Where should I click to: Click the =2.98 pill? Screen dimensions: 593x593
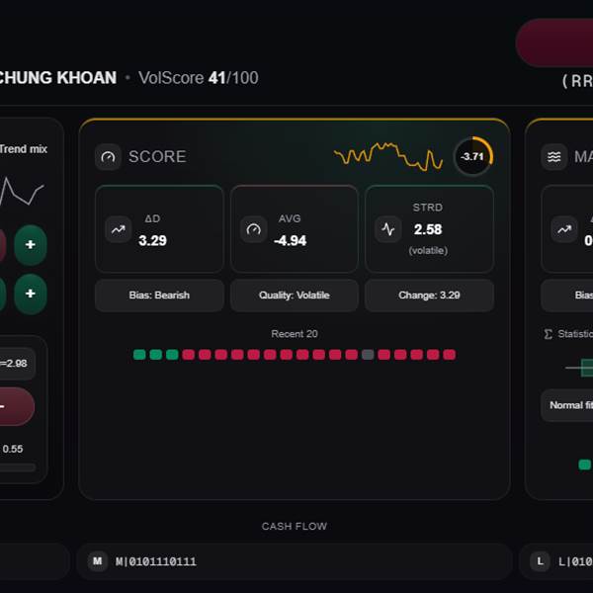(18, 364)
